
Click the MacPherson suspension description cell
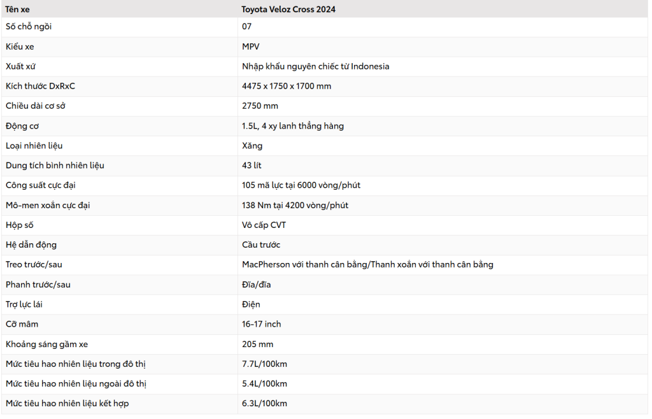click(x=367, y=264)
